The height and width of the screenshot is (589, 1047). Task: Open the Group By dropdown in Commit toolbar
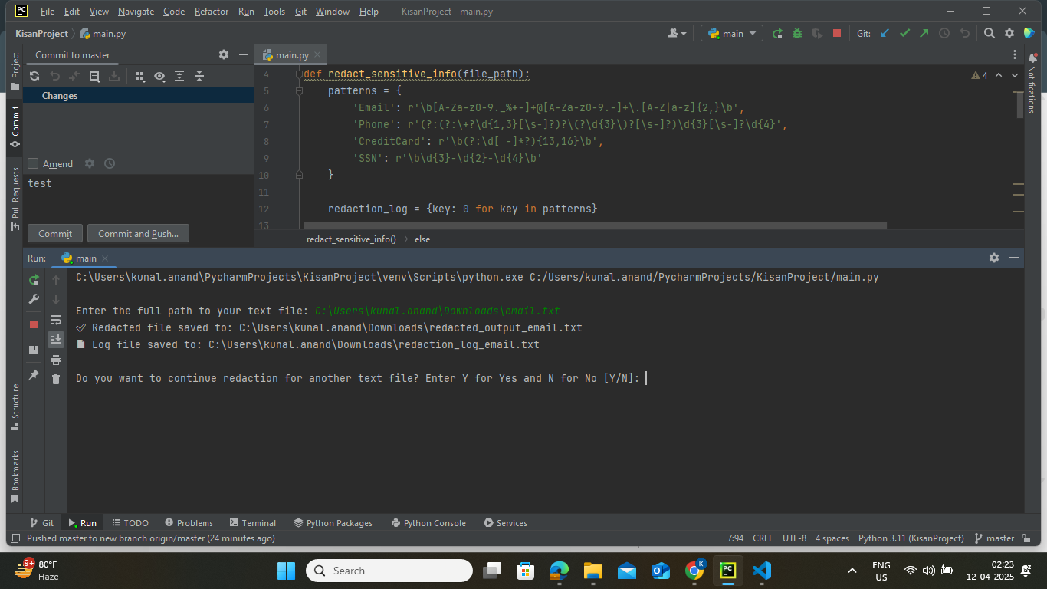coord(139,76)
